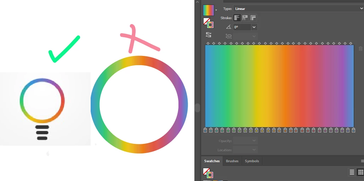
Task: Switch swatches to thumbnail grid view
Action: point(360,172)
